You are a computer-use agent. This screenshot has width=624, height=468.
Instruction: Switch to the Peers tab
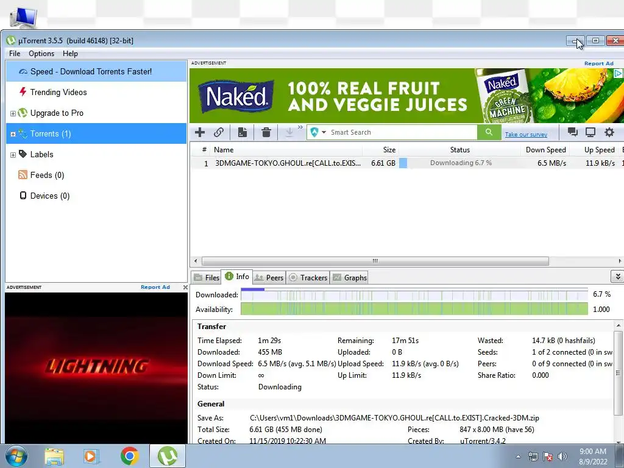point(269,278)
